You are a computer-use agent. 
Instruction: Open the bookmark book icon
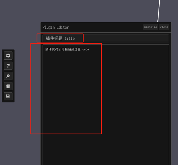pos(8,96)
